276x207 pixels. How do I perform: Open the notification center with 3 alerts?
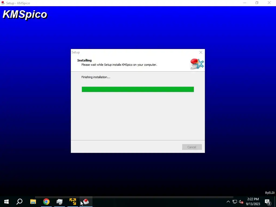pyautogui.click(x=267, y=202)
